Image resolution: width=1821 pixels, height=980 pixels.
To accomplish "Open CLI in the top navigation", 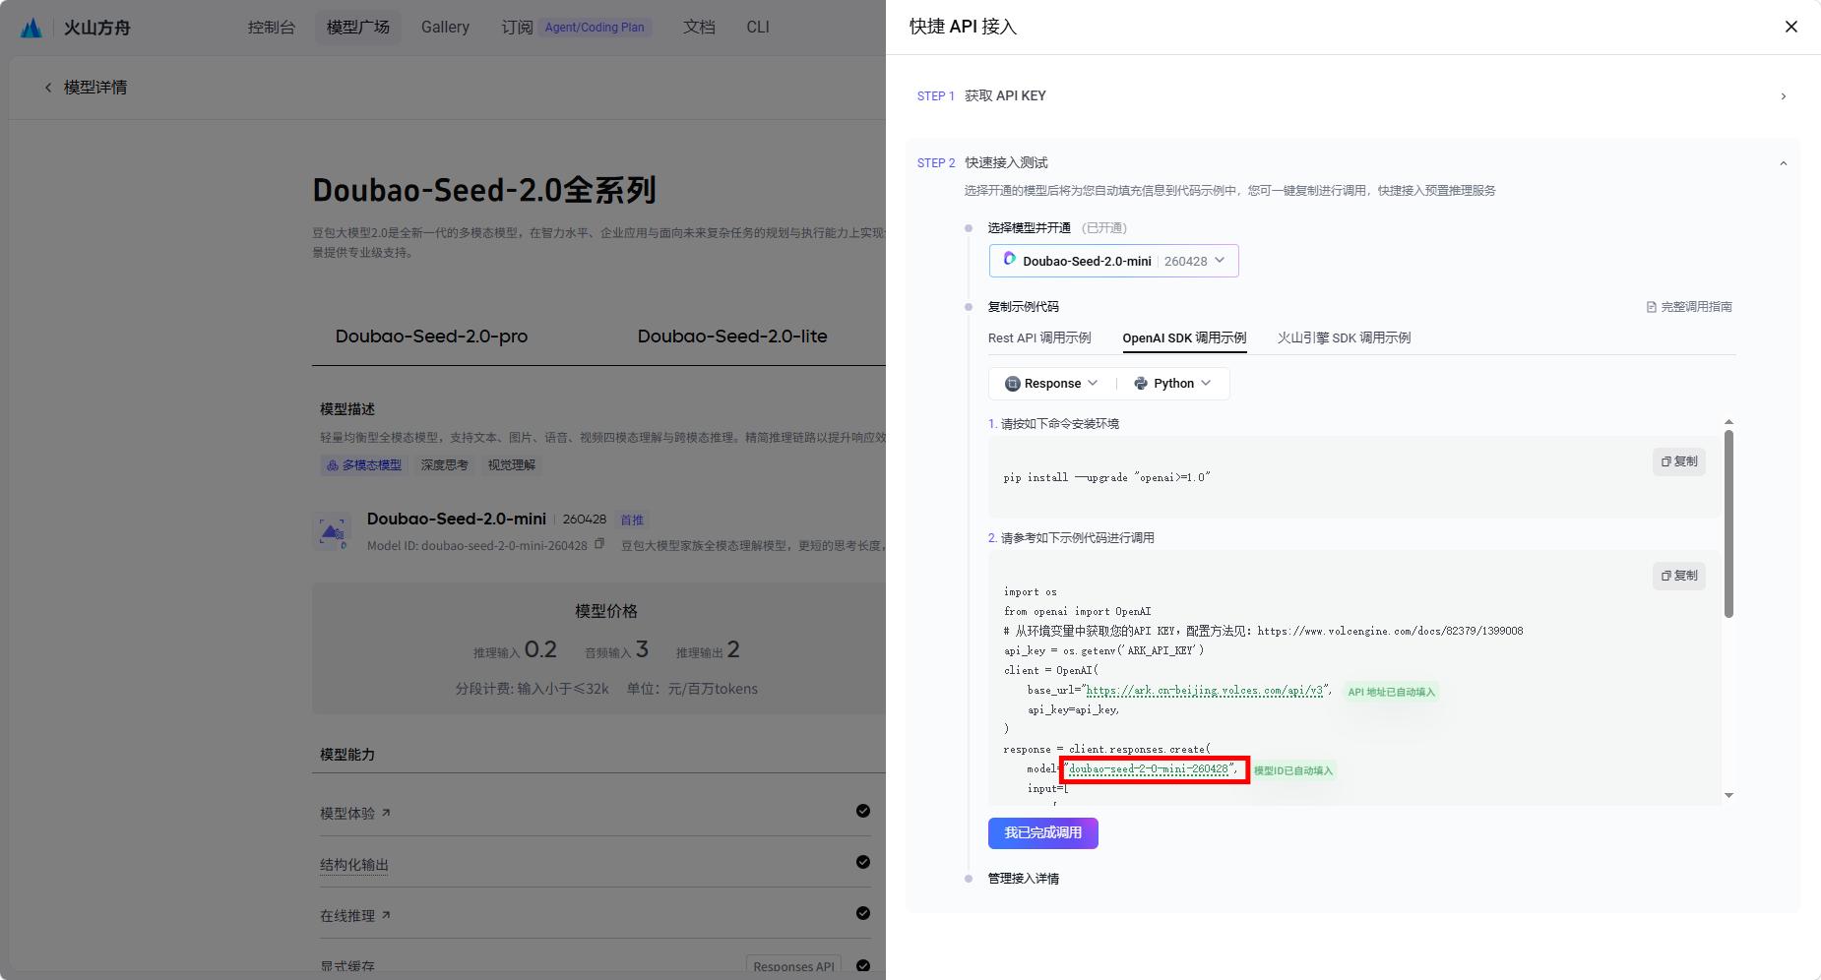I will pyautogui.click(x=758, y=28).
